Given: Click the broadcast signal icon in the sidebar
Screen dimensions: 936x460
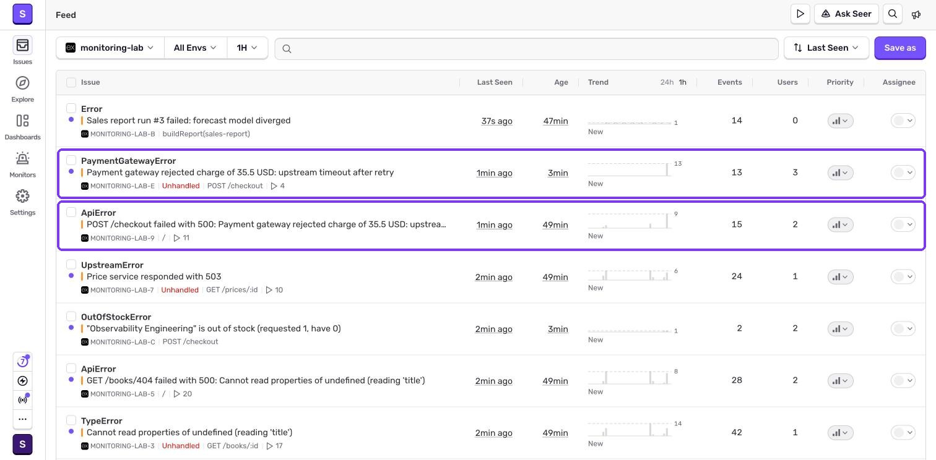Looking at the screenshot, I should pos(22,399).
